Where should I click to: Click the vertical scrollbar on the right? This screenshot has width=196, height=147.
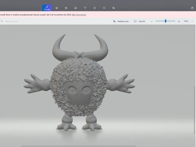click(x=194, y=110)
